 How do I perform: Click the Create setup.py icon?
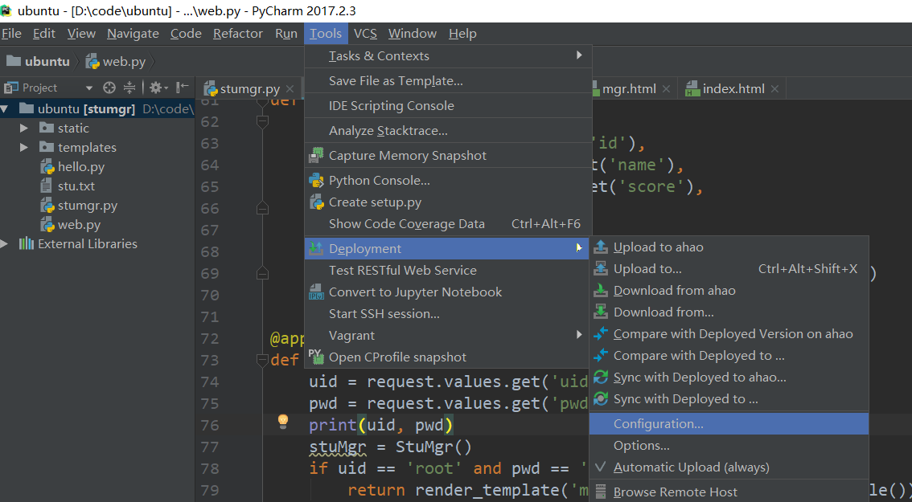pyautogui.click(x=316, y=202)
